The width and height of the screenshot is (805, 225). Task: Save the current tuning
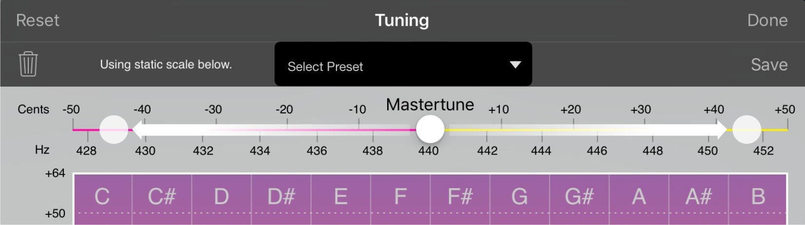(x=769, y=65)
